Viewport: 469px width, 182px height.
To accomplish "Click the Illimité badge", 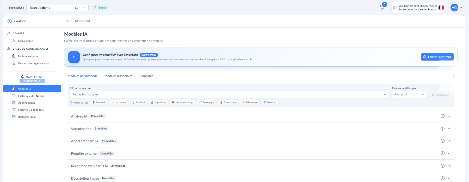I will [100, 8].
